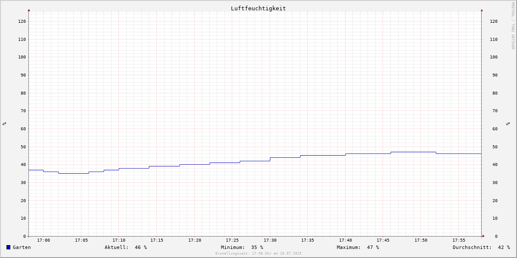
Task: Click the "Garten" legend label
Action: coord(22,247)
